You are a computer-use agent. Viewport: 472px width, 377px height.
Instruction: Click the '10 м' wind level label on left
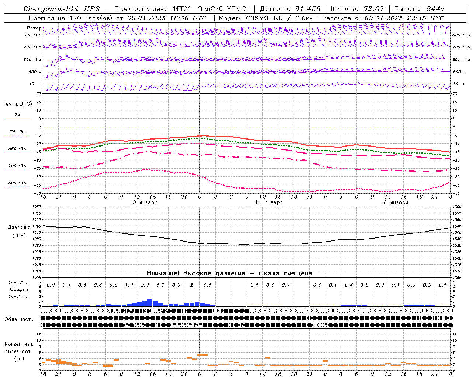[35, 84]
